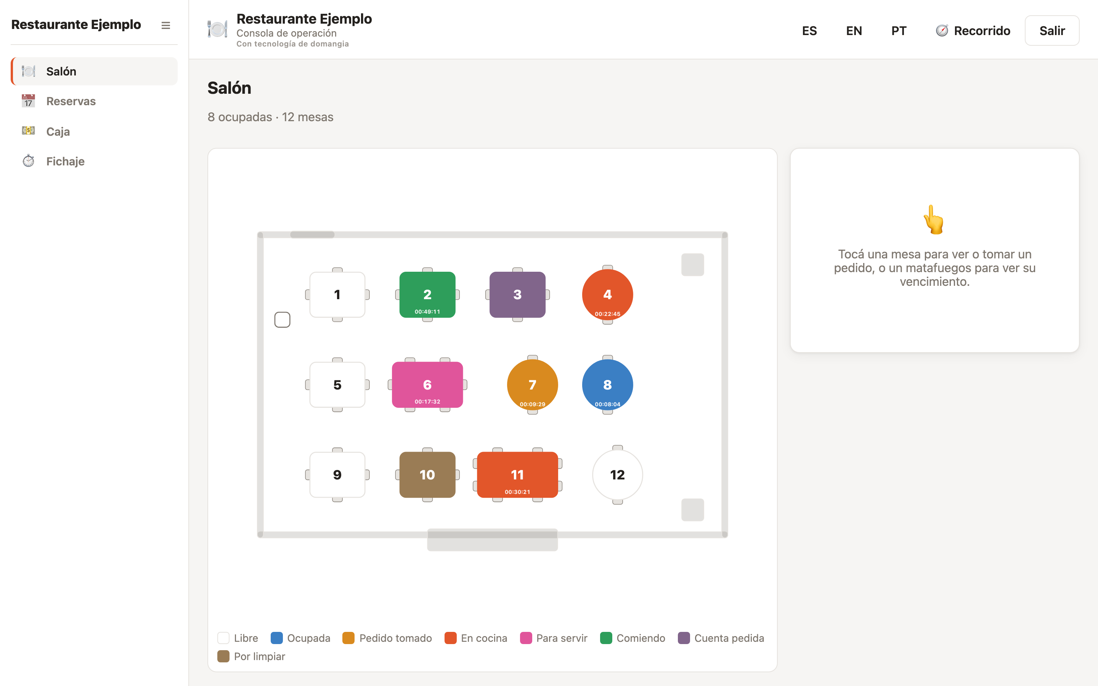Collapse sidebar with hamburger menu icon
The image size is (1098, 686).
[x=165, y=26]
